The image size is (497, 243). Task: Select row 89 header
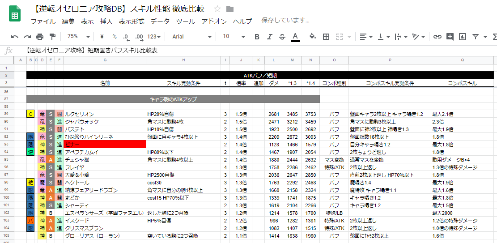[7, 114]
